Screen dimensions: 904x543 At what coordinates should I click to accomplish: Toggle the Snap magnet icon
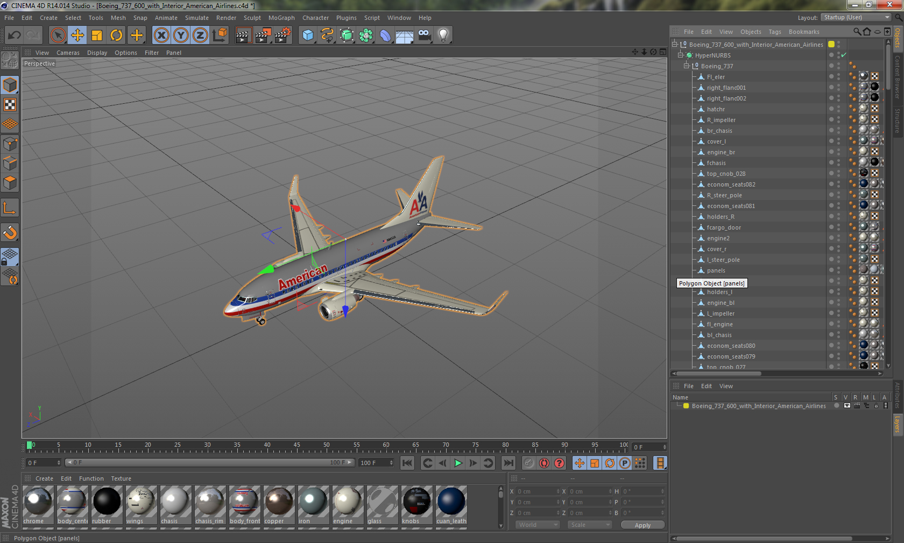pos(10,232)
